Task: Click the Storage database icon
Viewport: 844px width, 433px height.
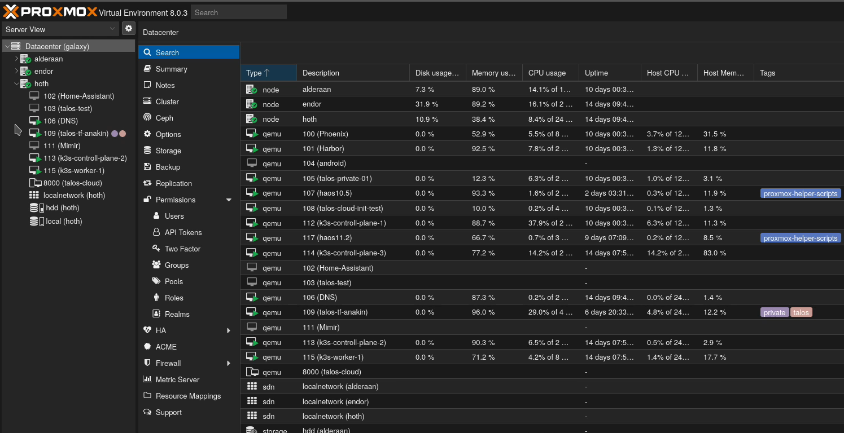Action: coord(147,151)
